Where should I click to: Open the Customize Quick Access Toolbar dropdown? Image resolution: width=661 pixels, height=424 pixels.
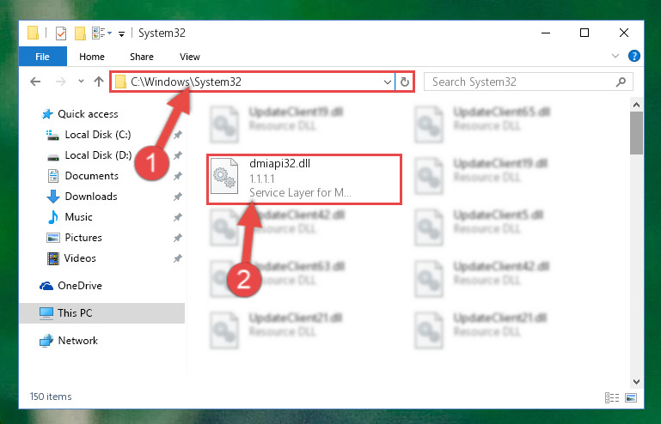[121, 33]
